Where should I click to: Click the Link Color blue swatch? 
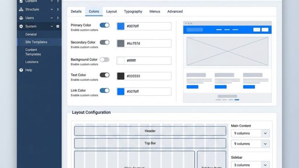[121, 92]
